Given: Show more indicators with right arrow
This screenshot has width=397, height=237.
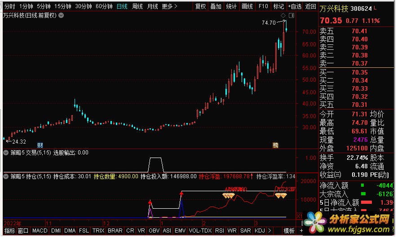Looking at the screenshot, I should (x=269, y=231).
